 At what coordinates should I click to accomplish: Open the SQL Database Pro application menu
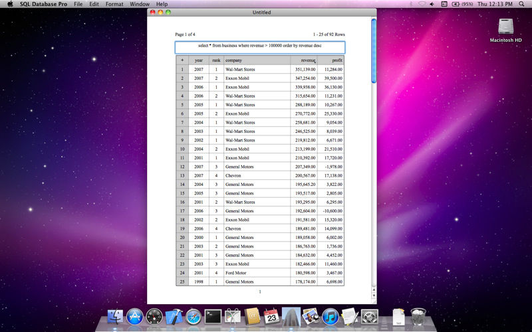[43, 4]
